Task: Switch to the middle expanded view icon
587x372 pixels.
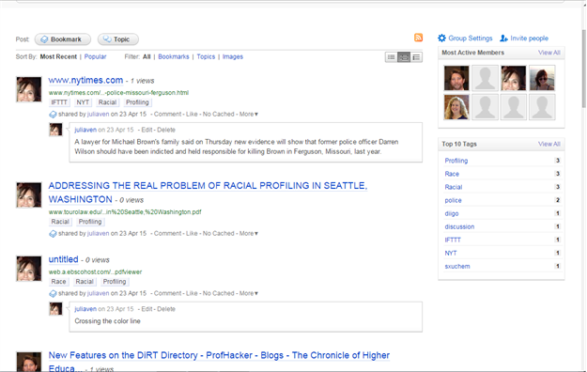Action: pyautogui.click(x=404, y=57)
